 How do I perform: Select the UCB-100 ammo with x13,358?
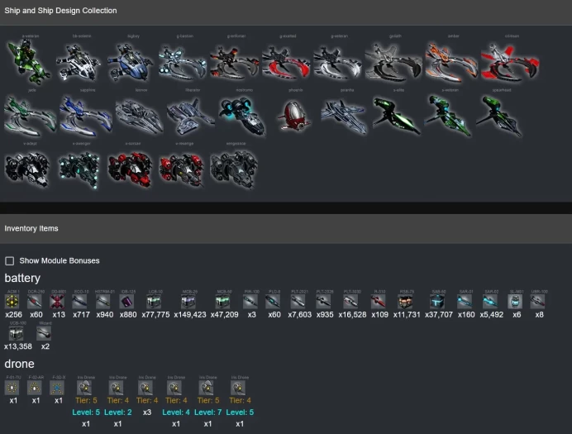pyautogui.click(x=16, y=333)
